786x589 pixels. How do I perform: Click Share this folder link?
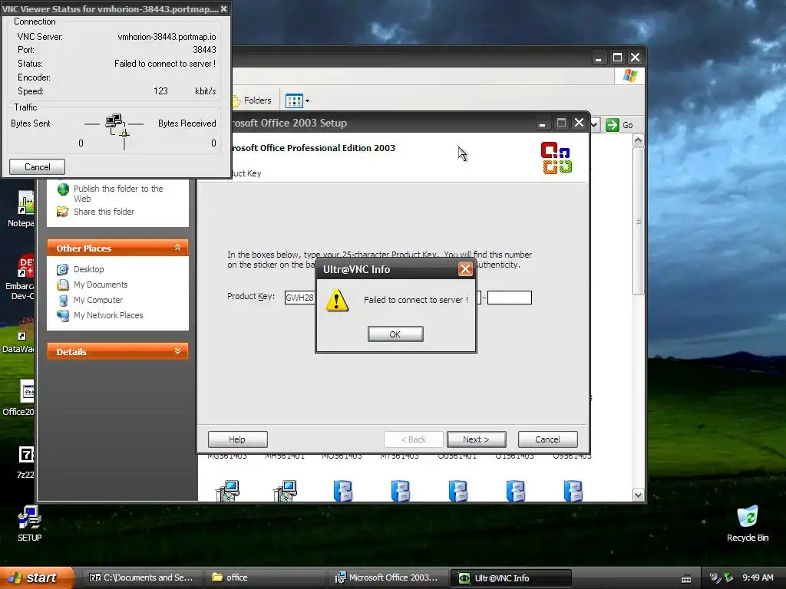[104, 212]
